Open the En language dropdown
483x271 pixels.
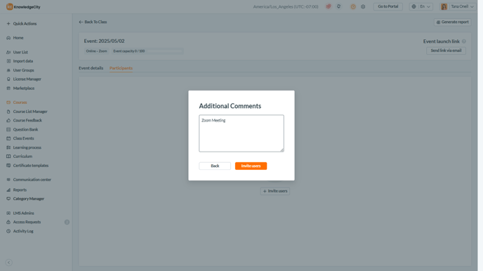pyautogui.click(x=421, y=6)
